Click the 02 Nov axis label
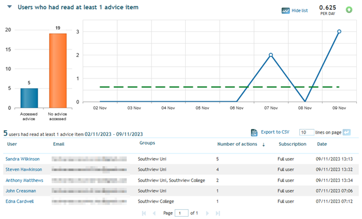362x219 pixels. (100, 108)
